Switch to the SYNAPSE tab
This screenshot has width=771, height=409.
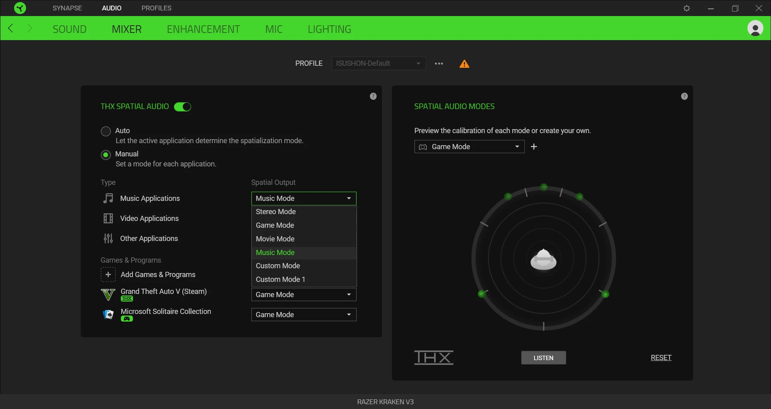pos(67,8)
